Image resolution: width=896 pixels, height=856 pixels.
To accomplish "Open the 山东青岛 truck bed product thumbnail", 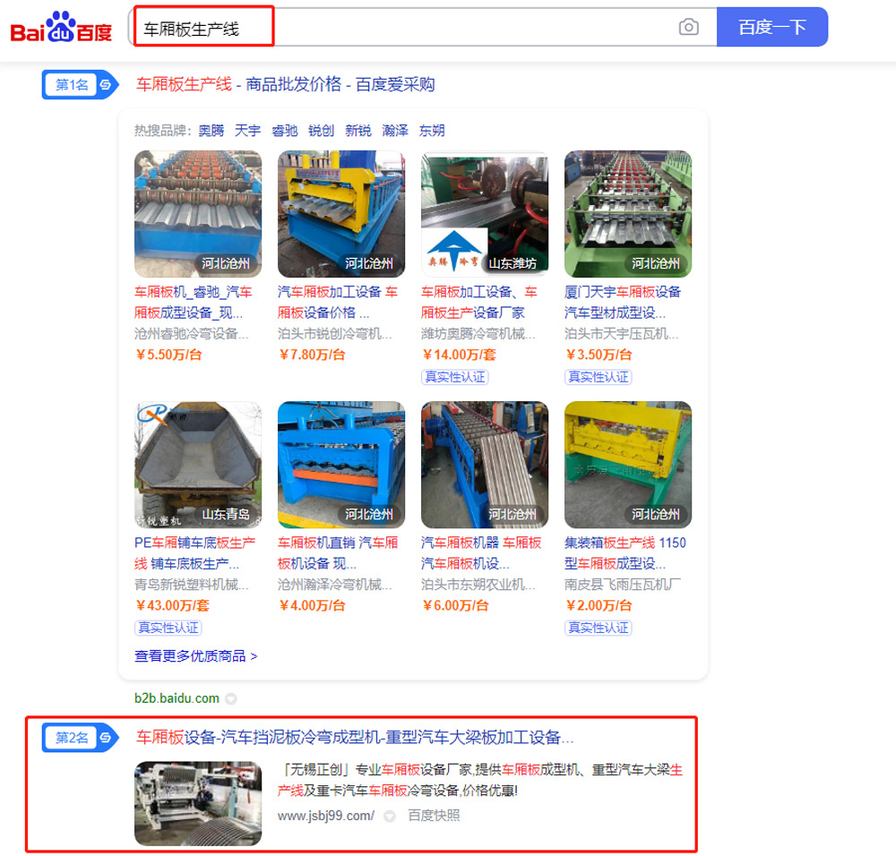I will click(x=198, y=465).
